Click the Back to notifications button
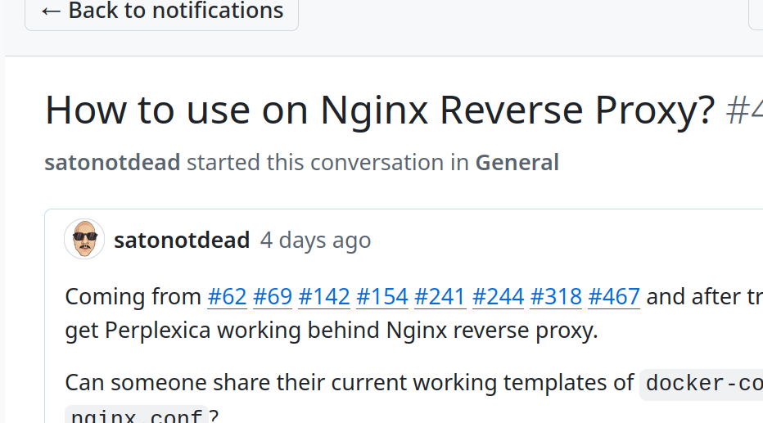This screenshot has width=763, height=423. pos(161,11)
